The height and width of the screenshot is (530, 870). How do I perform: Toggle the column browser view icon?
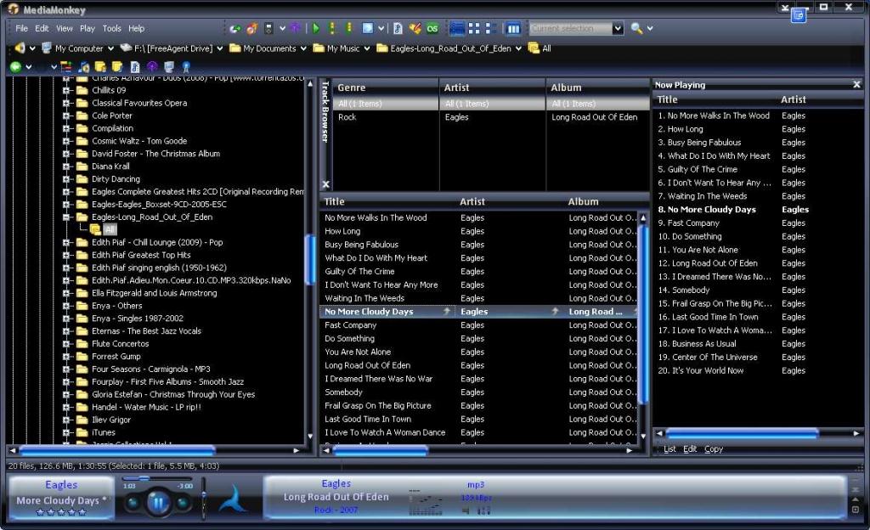(513, 28)
